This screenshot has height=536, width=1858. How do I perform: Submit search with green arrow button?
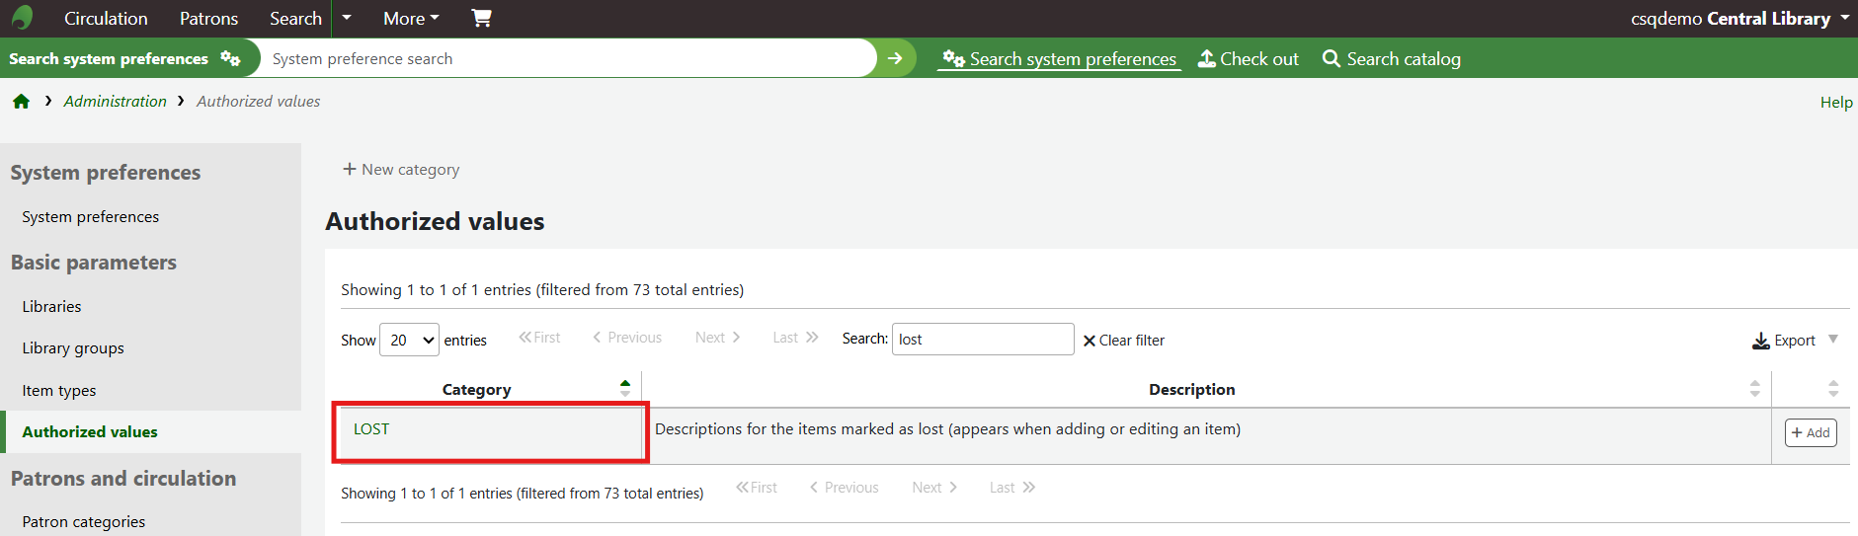[895, 58]
